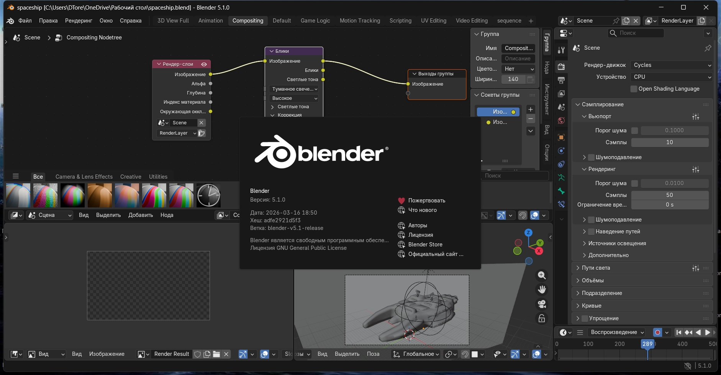The height and width of the screenshot is (375, 721).
Task: Open the Лицензия link
Action: click(421, 235)
